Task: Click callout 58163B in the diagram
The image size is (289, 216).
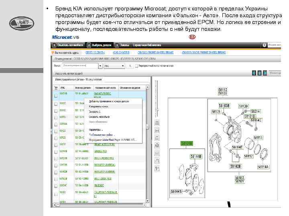Action: pyautogui.click(x=224, y=106)
